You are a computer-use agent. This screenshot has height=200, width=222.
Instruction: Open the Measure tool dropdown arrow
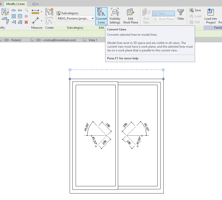pos(41,12)
